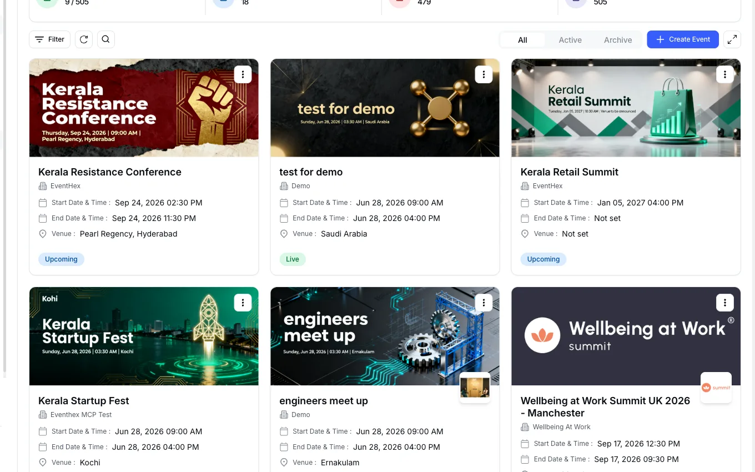Click organizer building icon beside EventHex on Kerala Resistance

pyautogui.click(x=43, y=186)
